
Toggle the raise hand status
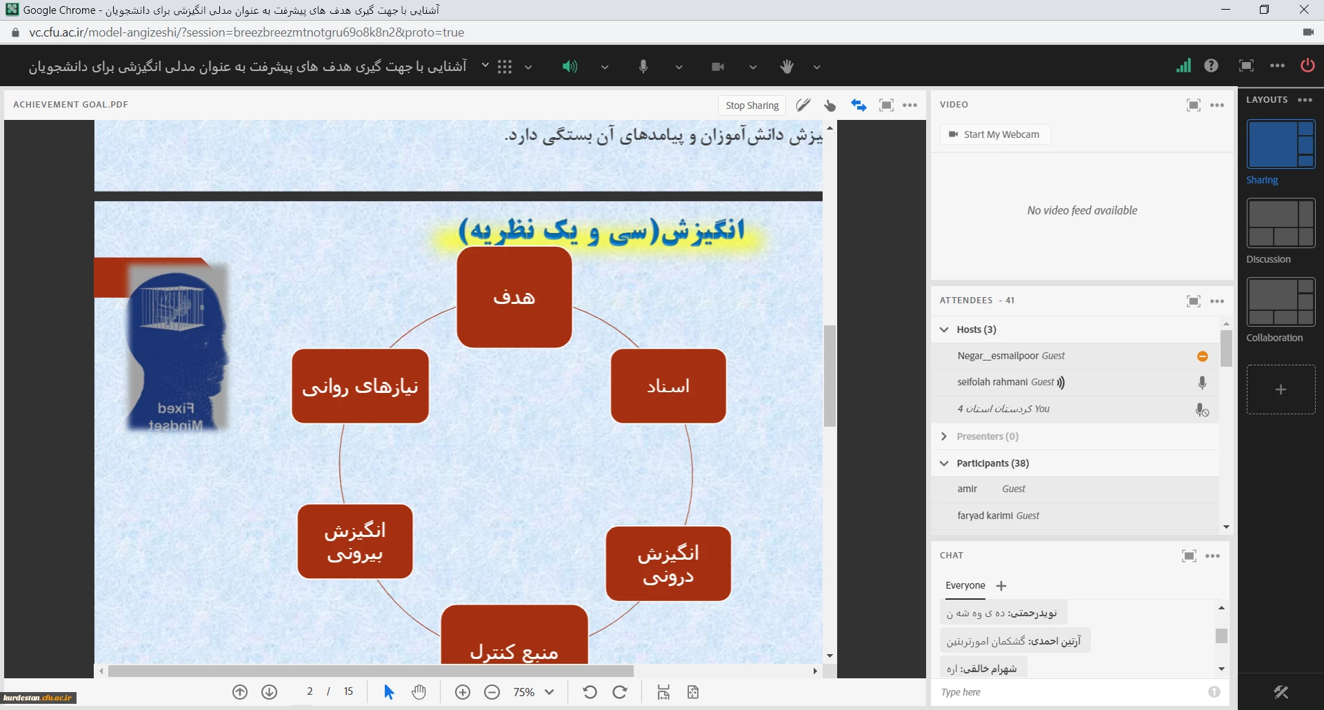click(787, 67)
